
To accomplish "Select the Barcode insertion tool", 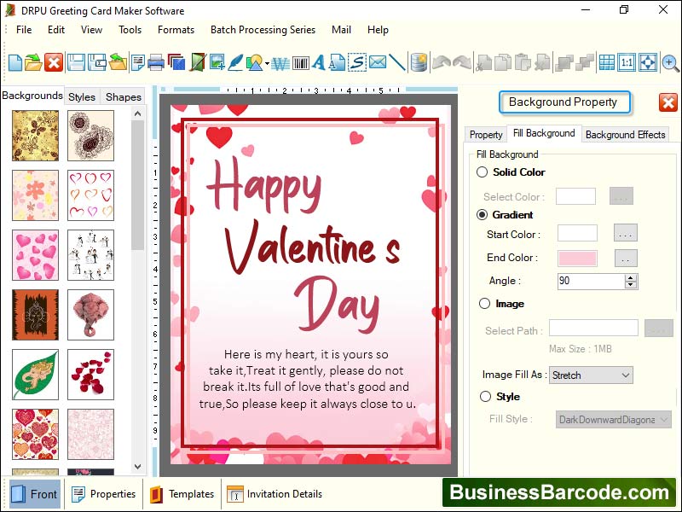I will [x=300, y=62].
